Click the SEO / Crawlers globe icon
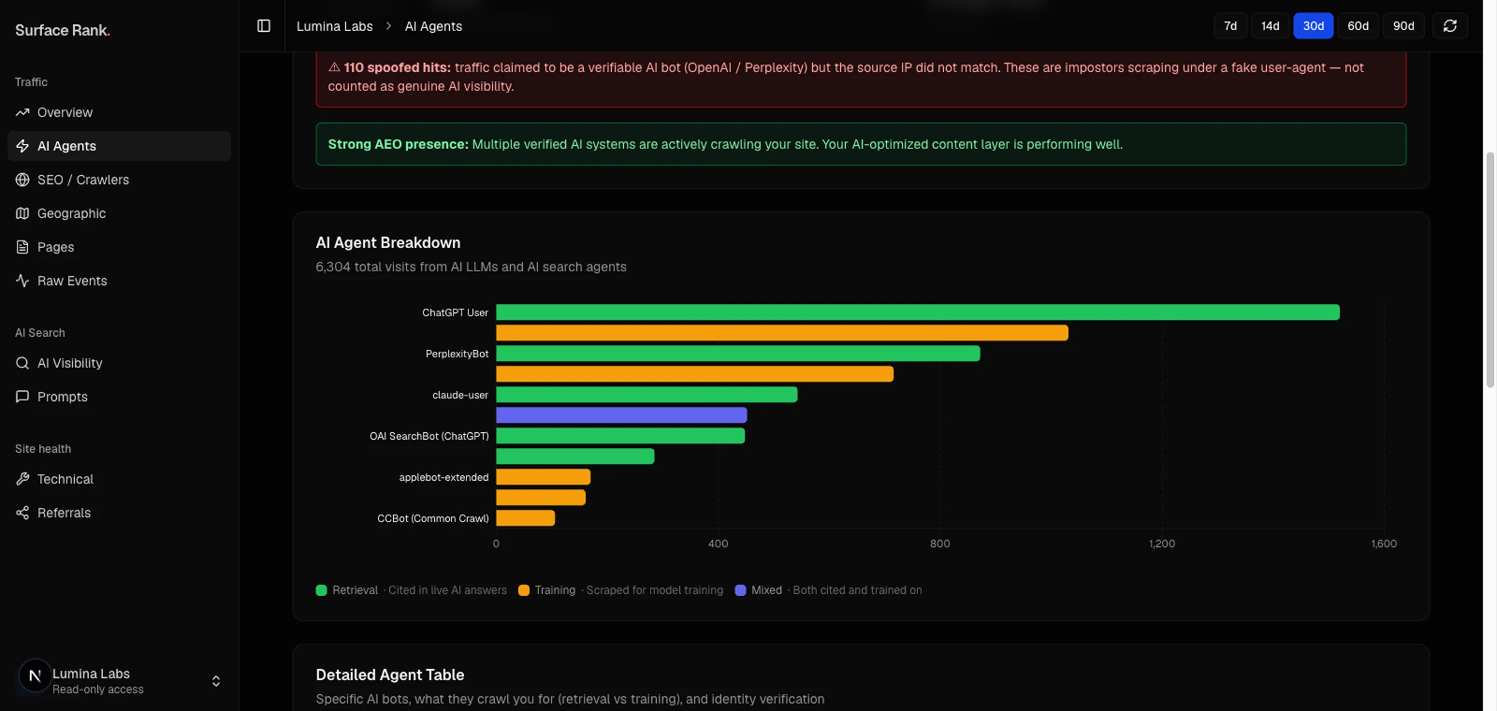This screenshot has height=711, width=1497. click(x=22, y=180)
